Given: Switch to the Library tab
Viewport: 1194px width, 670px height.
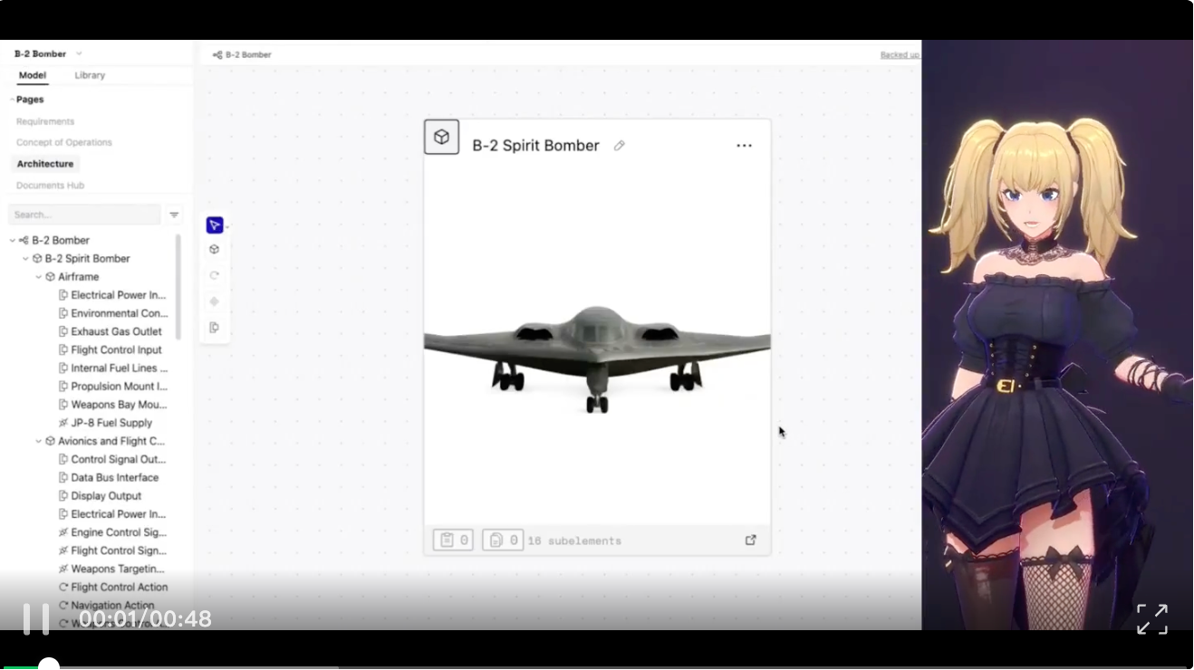Looking at the screenshot, I should tap(90, 76).
